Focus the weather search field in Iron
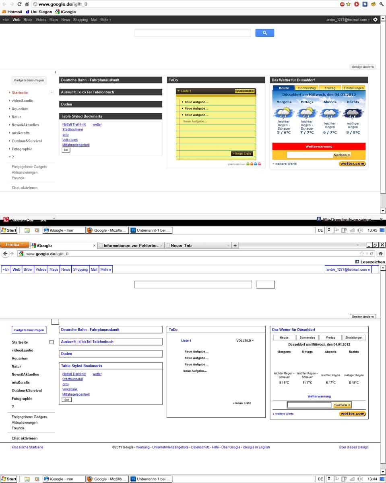 pos(310,155)
